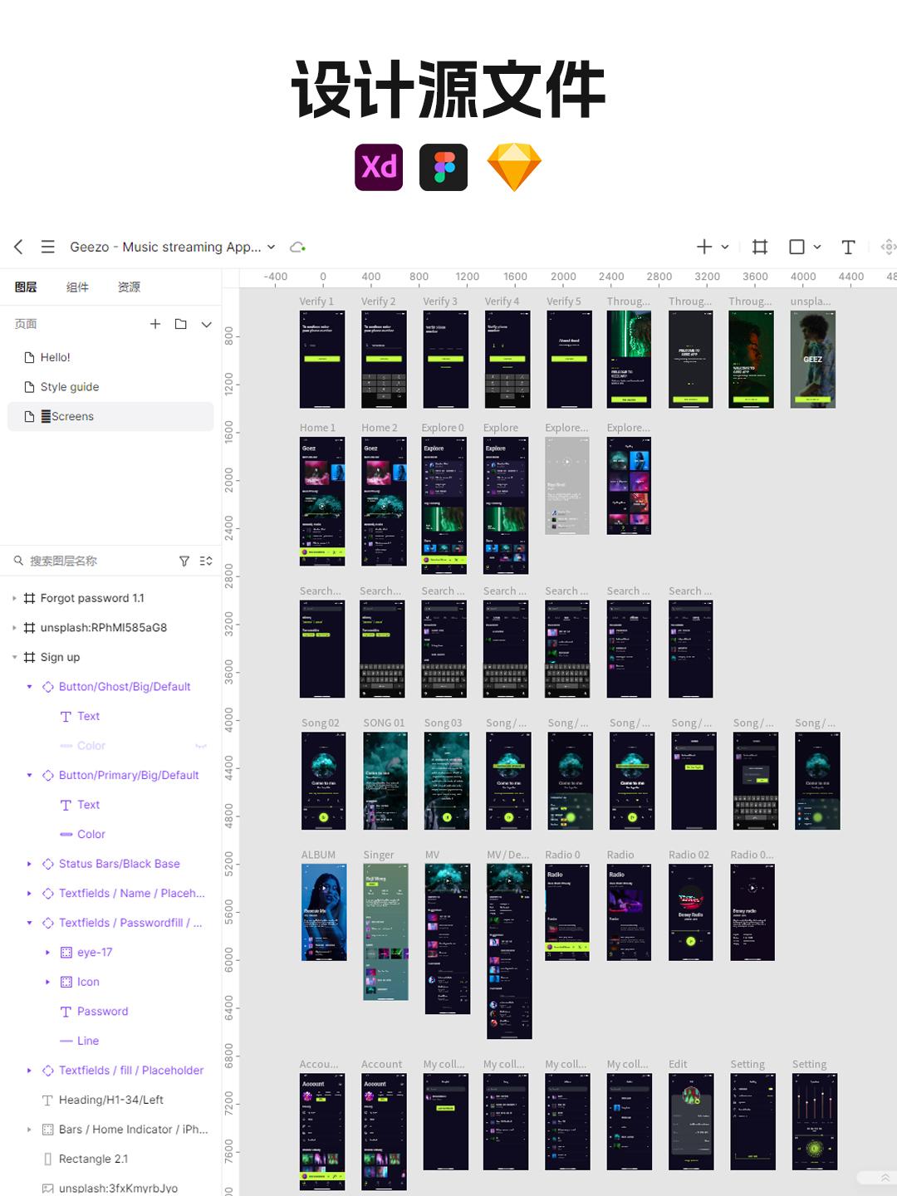This screenshot has width=897, height=1196.
Task: Expand the Forgot password 1.1 layer
Action: point(14,598)
